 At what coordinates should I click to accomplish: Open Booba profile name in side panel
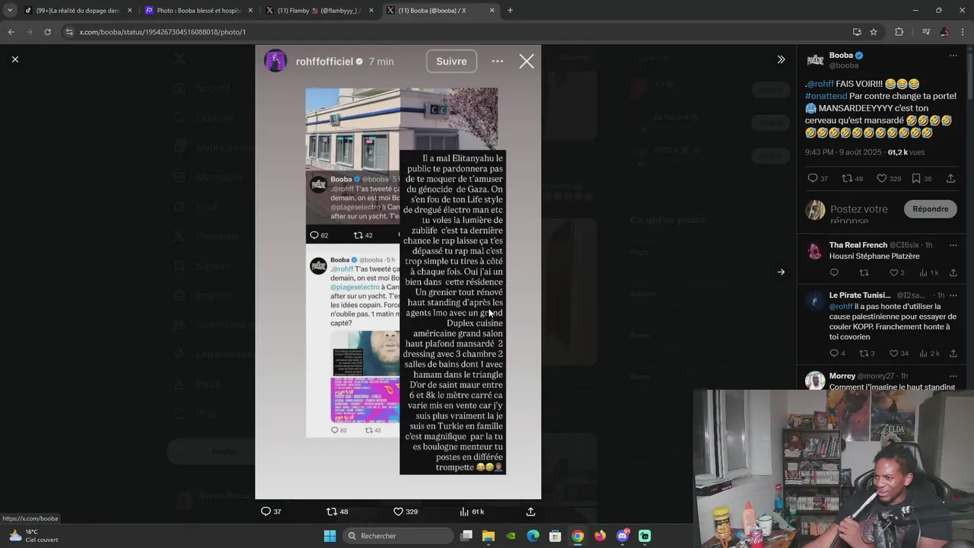841,56
